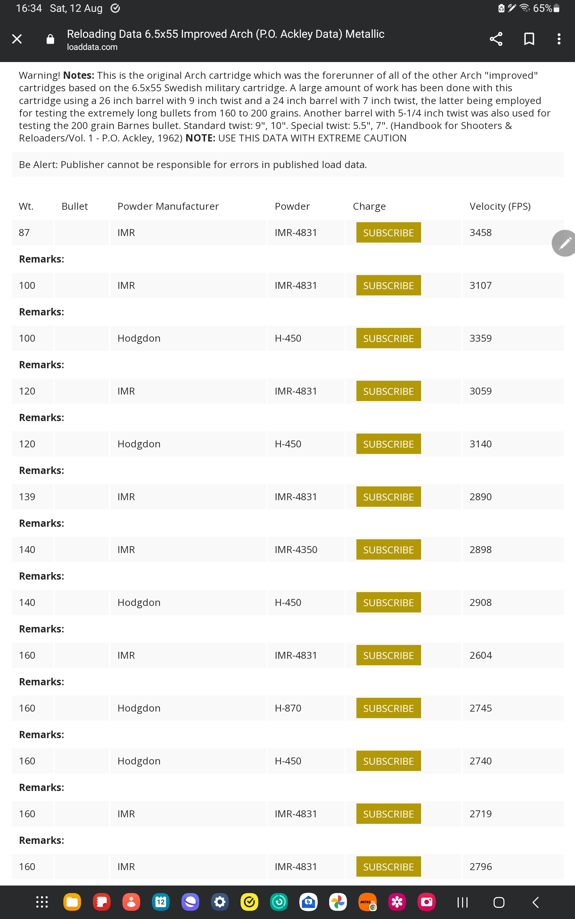Open the calendar app showing 12
Image resolution: width=575 pixels, height=919 pixels.
(161, 902)
